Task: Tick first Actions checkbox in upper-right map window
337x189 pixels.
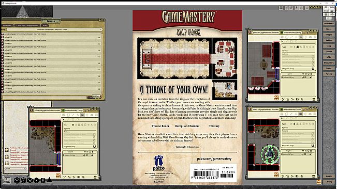Action: pyautogui.click(x=313, y=56)
